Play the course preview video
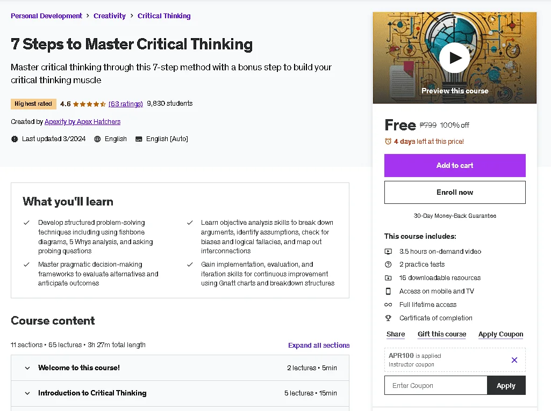Image resolution: width=551 pixels, height=411 pixels. (x=454, y=58)
